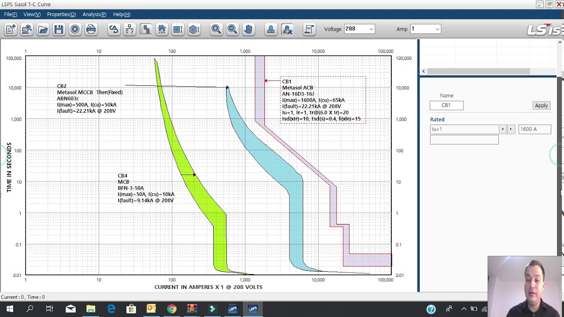Expand the Voltage 208 dropdown
This screenshot has height=317, width=564.
tap(371, 29)
